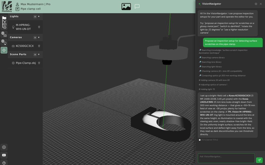
Task: Collapse the Lights section
Action: click(39, 16)
